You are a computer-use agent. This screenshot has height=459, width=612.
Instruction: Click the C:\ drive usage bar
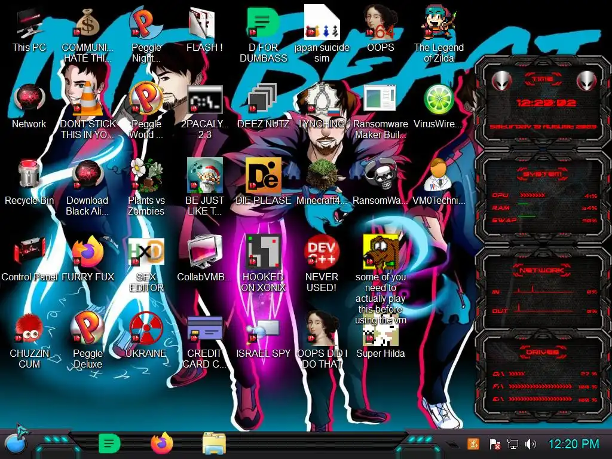516,374
